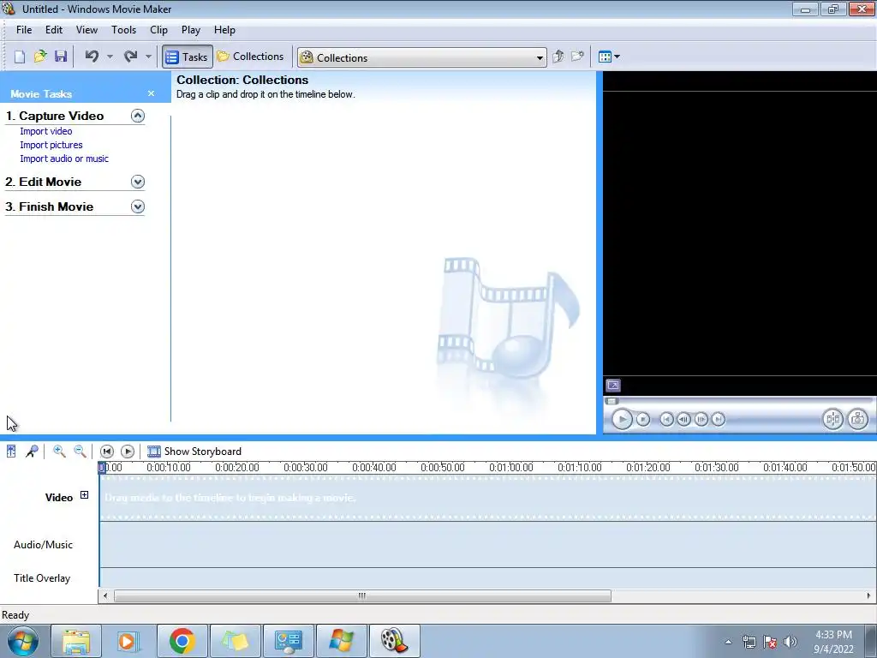Go up one collection level
The image size is (877, 658).
558,57
